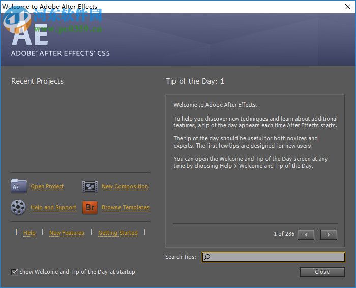Go to the next tip
This screenshot has height=288, width=356.
coord(329,235)
